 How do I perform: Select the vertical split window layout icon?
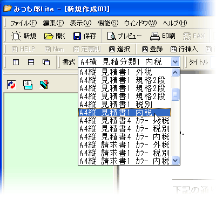point(16,63)
